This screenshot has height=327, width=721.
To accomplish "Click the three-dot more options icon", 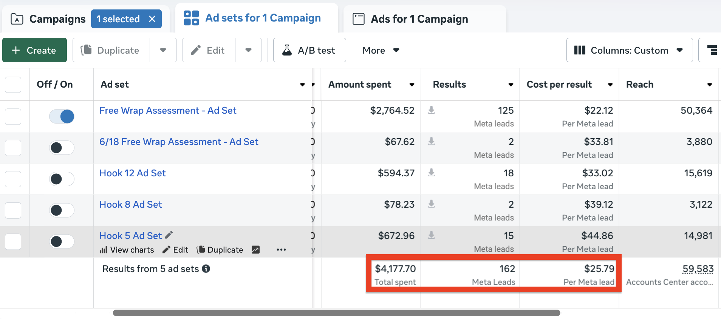I will pos(281,250).
